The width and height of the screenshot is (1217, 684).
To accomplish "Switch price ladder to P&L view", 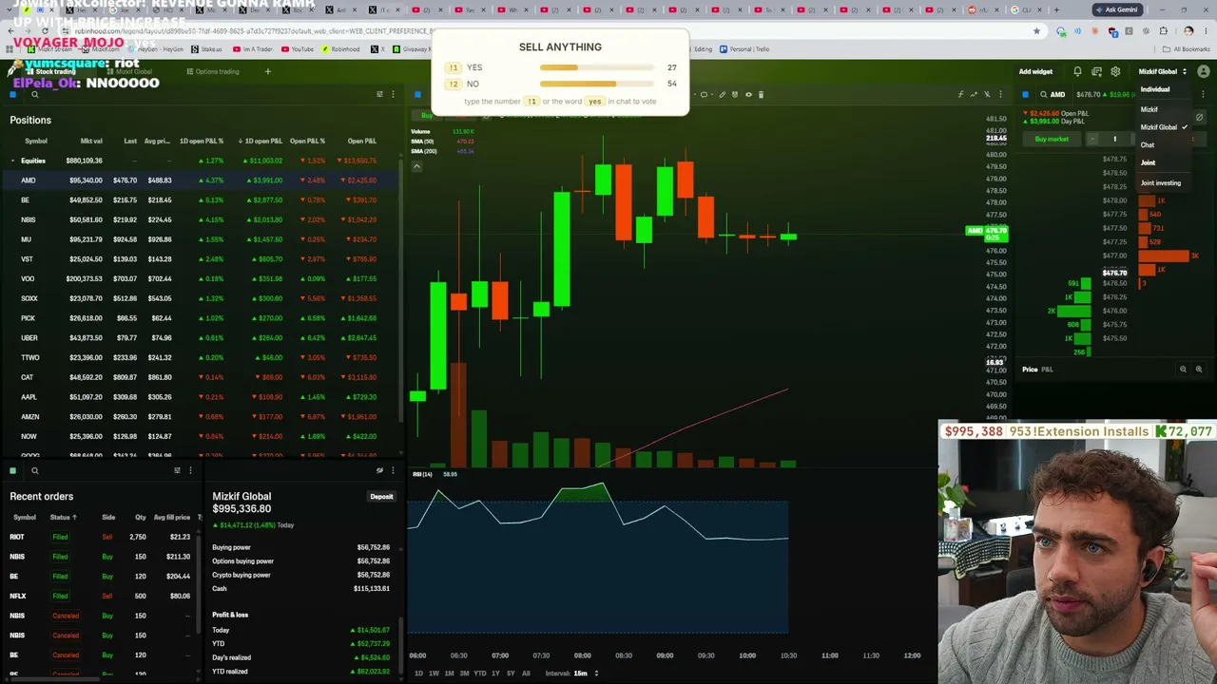I will tap(1047, 370).
